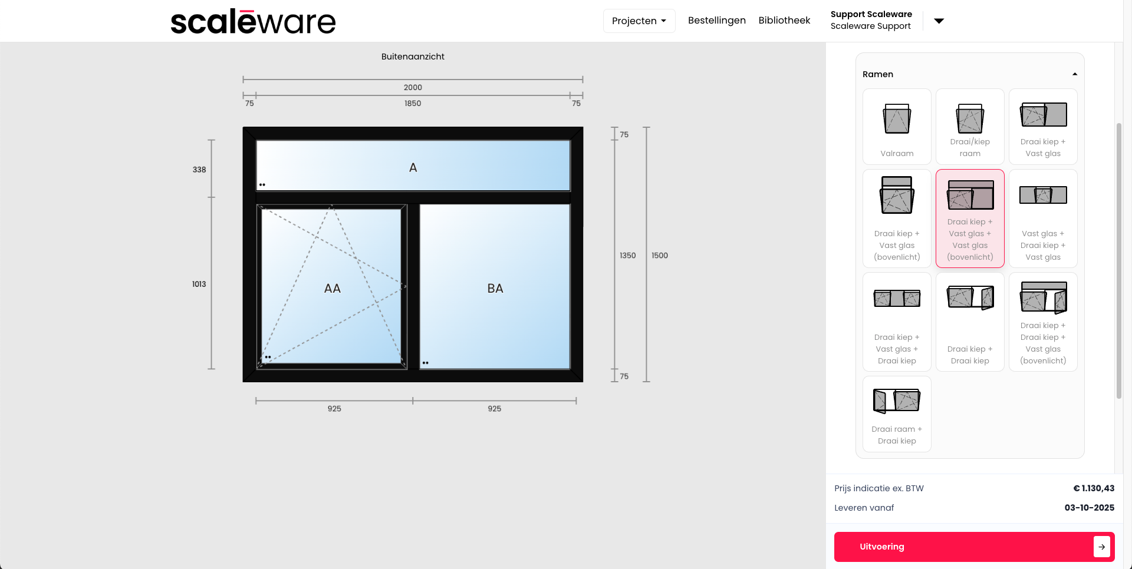
Task: Choose the Draai/kiep raam window type
Action: click(x=970, y=127)
